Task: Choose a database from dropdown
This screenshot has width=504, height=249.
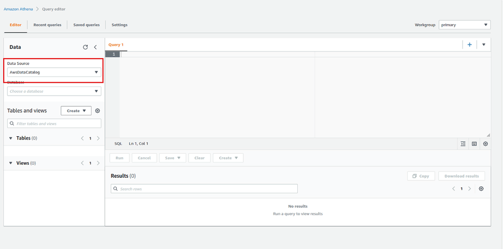Action: tap(54, 91)
